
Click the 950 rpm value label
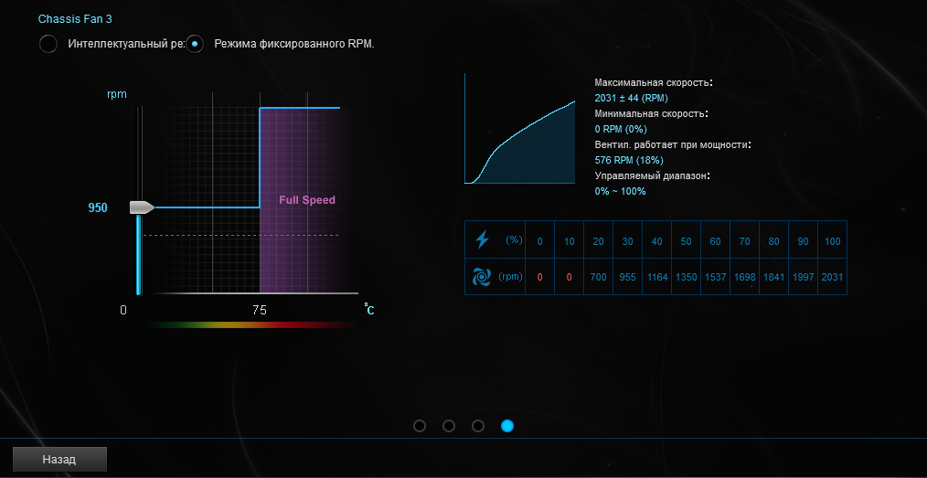[98, 208]
